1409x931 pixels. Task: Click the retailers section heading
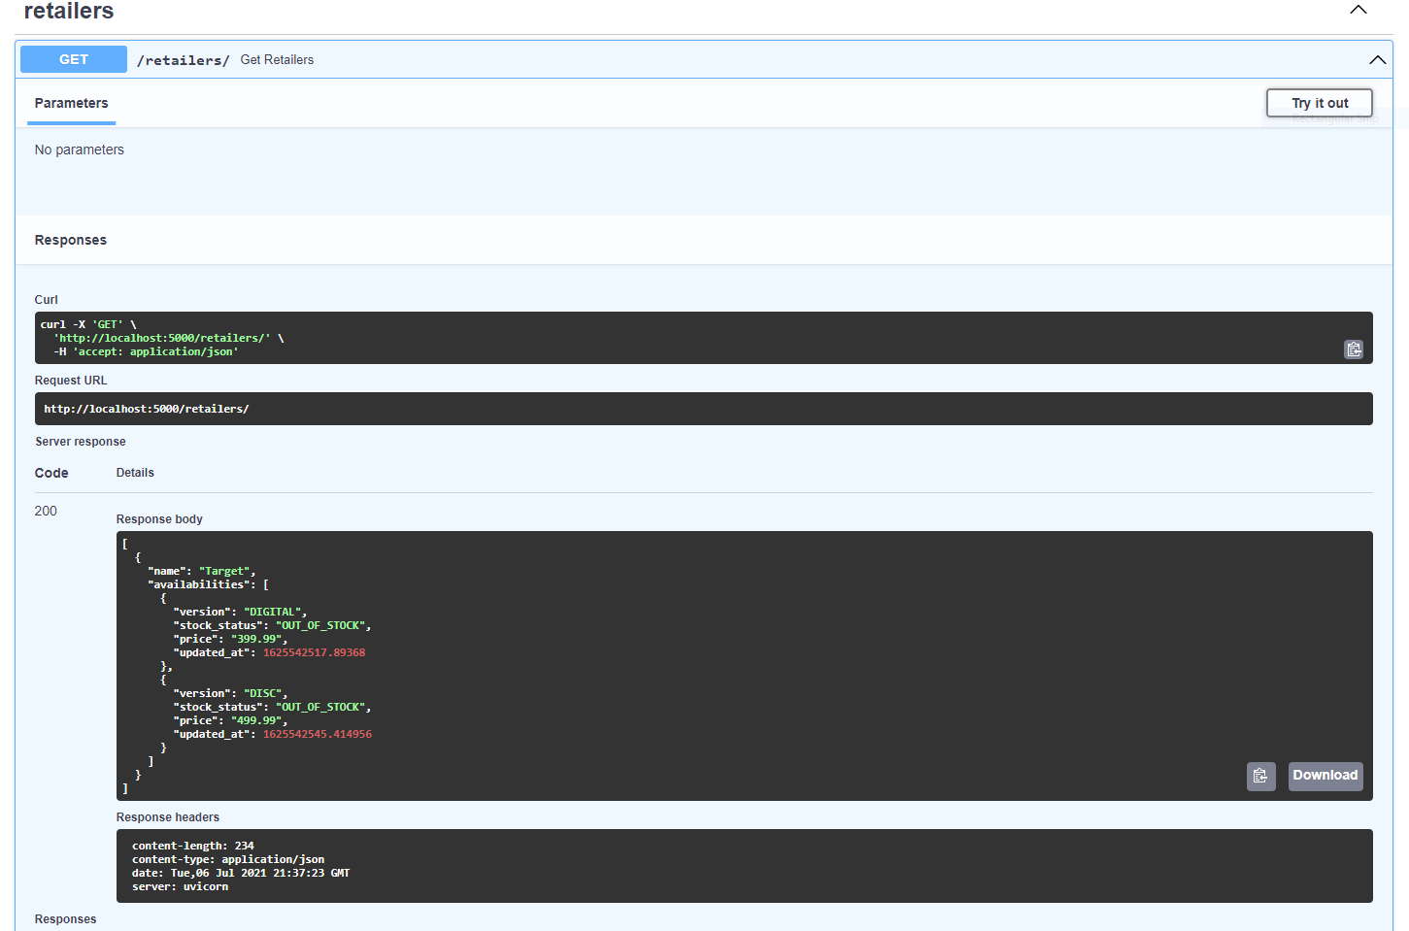pyautogui.click(x=69, y=12)
